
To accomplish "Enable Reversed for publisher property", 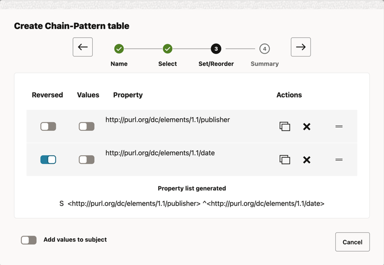I will (x=48, y=126).
